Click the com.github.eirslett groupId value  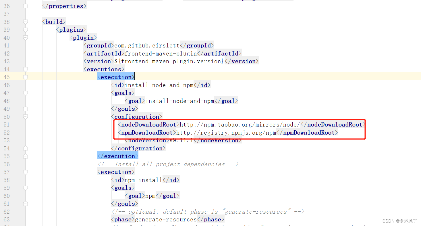[x=147, y=45]
